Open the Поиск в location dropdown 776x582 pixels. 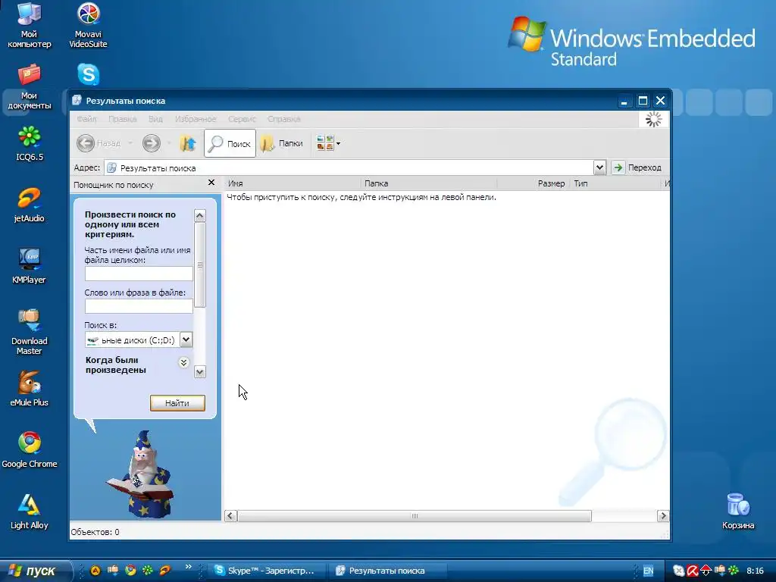coord(186,339)
